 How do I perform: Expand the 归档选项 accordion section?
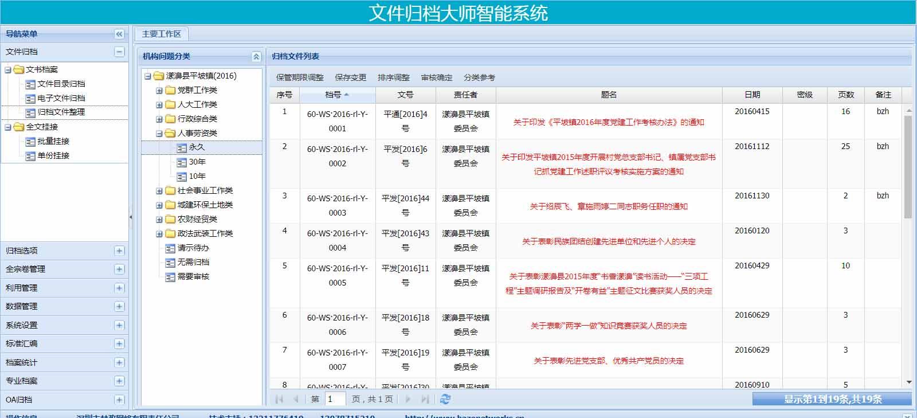point(119,251)
